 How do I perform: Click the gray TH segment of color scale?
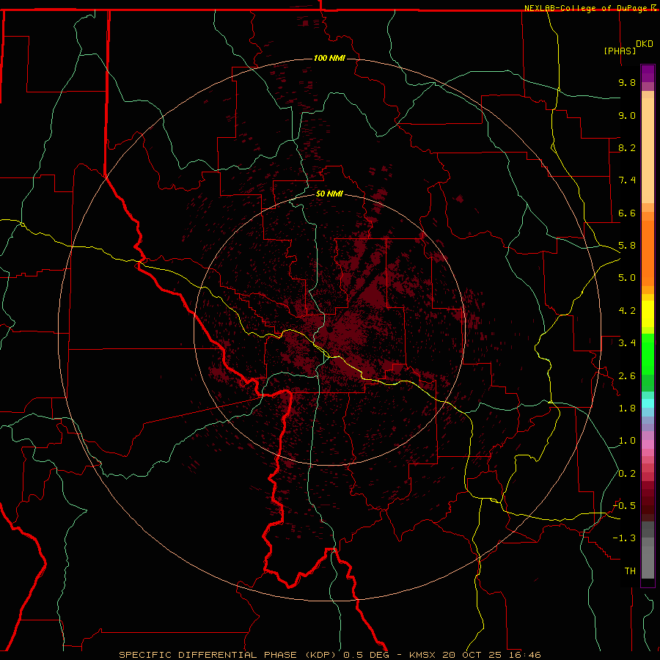(648, 562)
